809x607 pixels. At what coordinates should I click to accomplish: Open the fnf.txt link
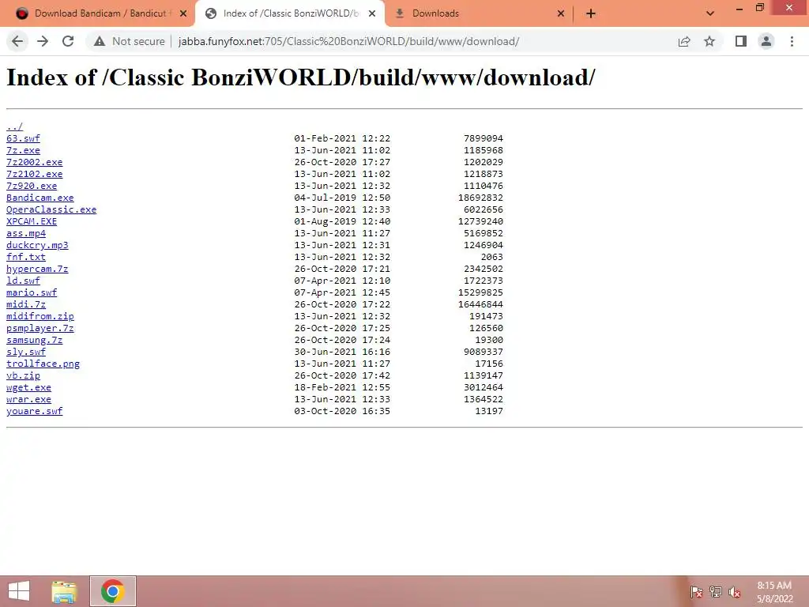[26, 257]
